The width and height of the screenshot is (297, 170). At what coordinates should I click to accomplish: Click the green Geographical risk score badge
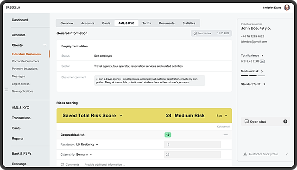[x=168, y=135]
